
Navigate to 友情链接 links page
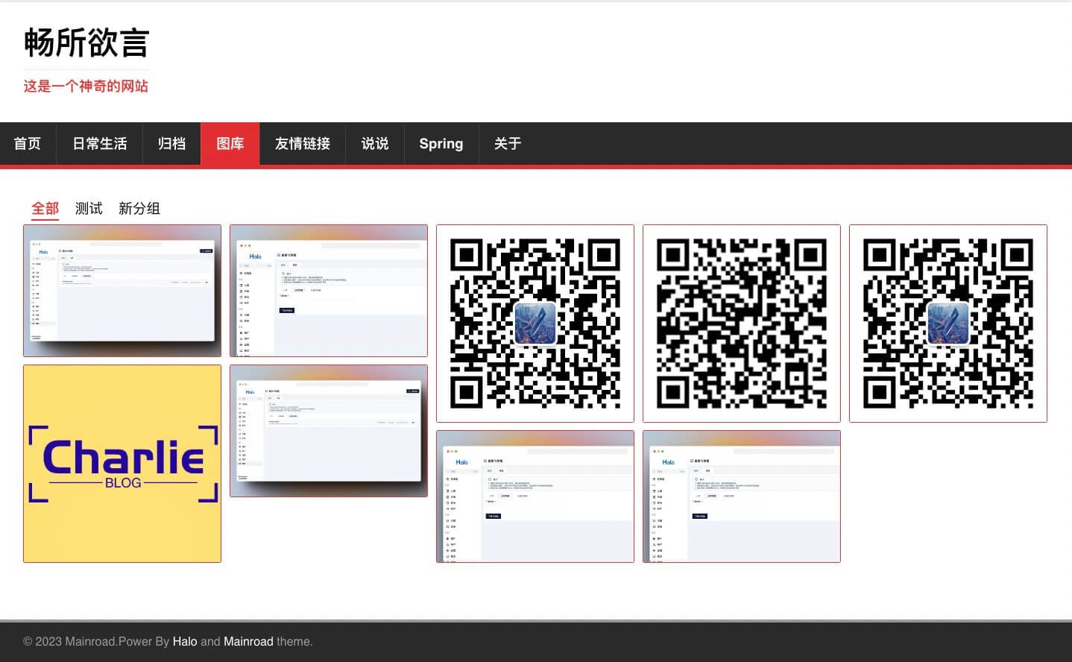[x=302, y=144]
